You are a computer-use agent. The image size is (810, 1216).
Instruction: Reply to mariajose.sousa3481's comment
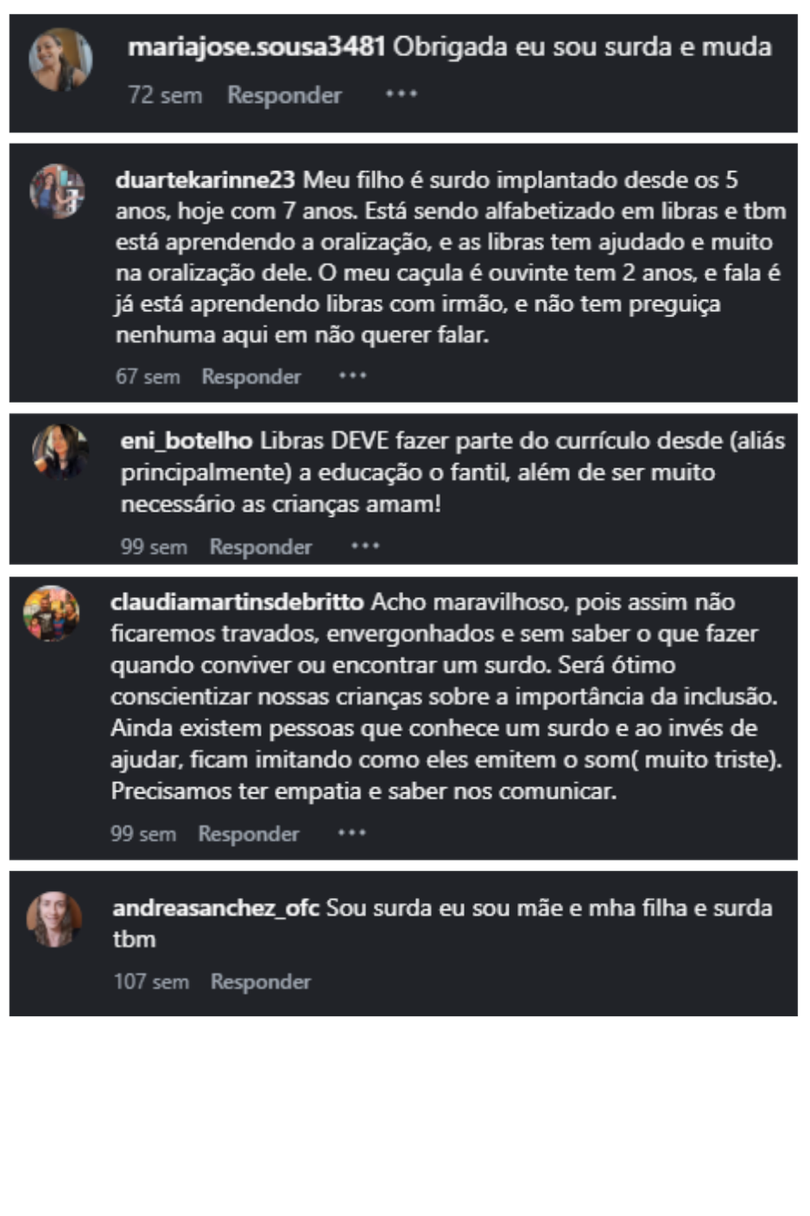[284, 95]
